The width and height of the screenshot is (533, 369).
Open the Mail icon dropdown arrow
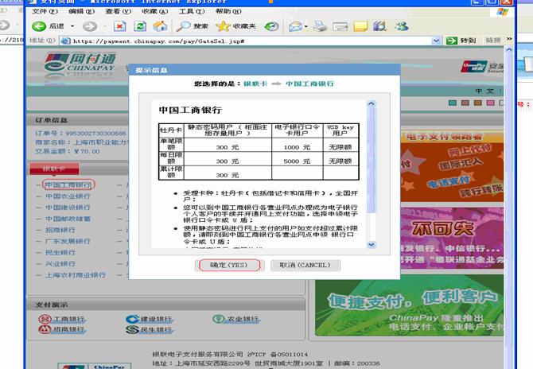pos(306,26)
